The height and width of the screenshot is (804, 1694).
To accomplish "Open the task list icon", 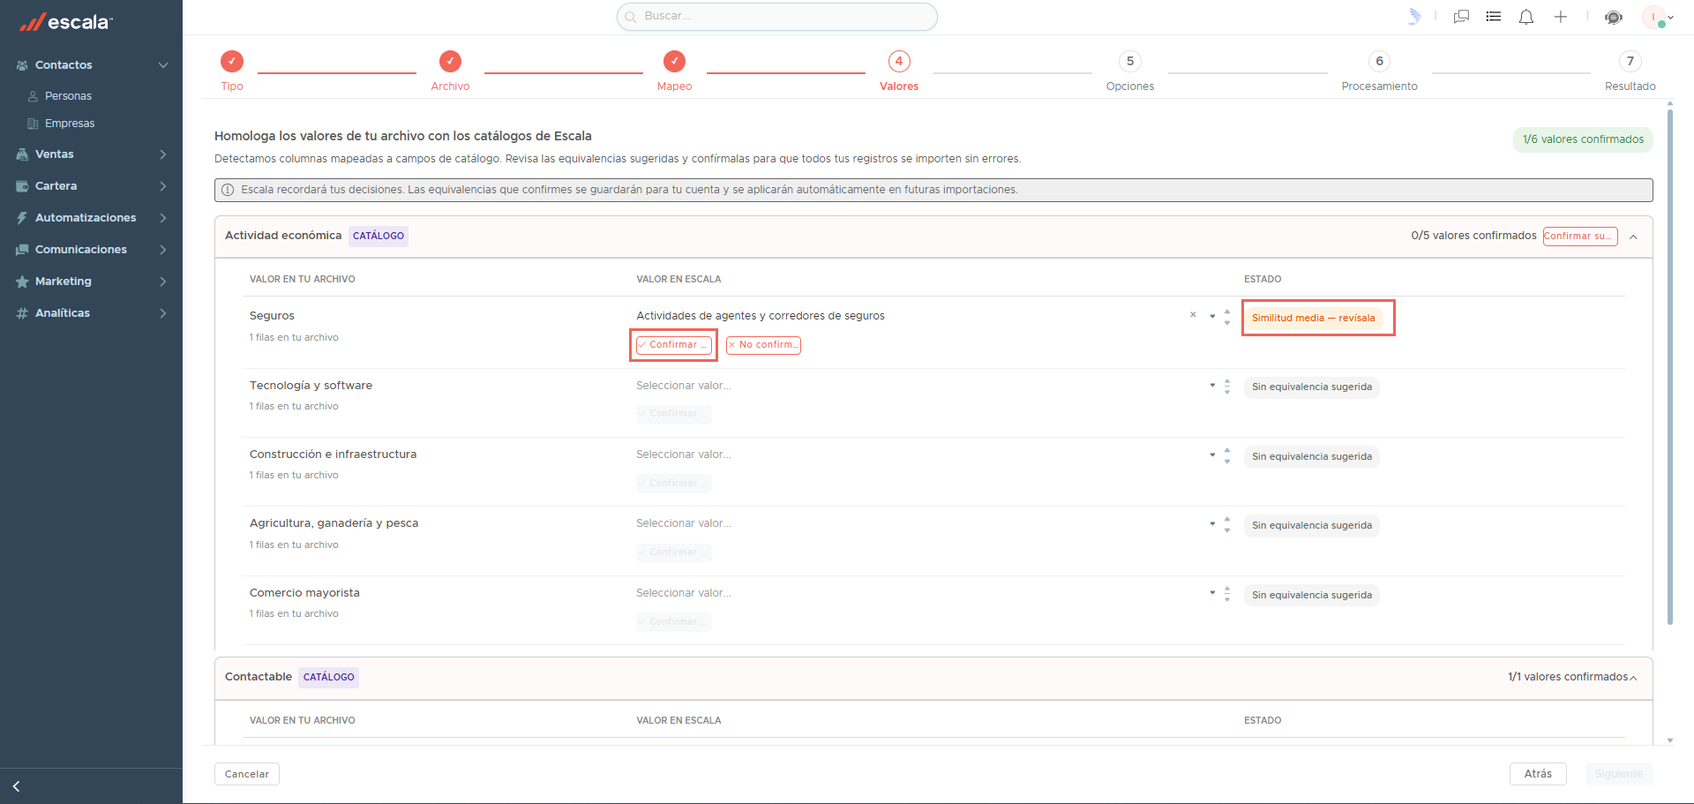I will pyautogui.click(x=1494, y=17).
